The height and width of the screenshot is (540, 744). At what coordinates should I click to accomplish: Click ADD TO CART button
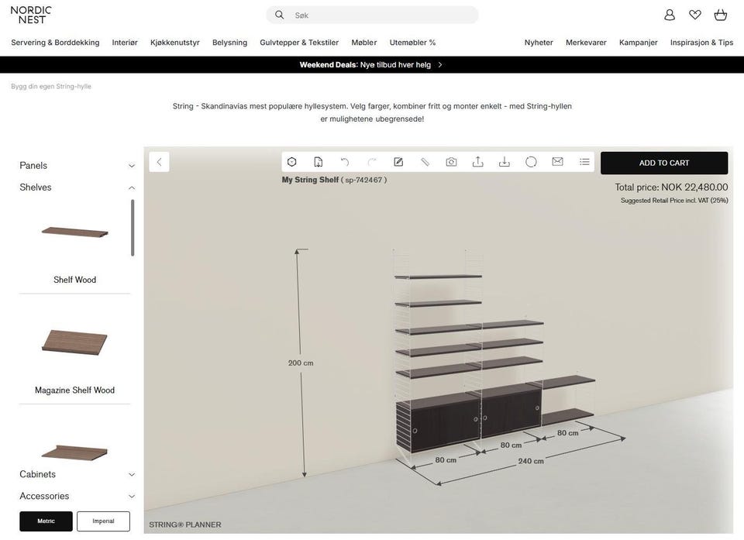coord(664,163)
